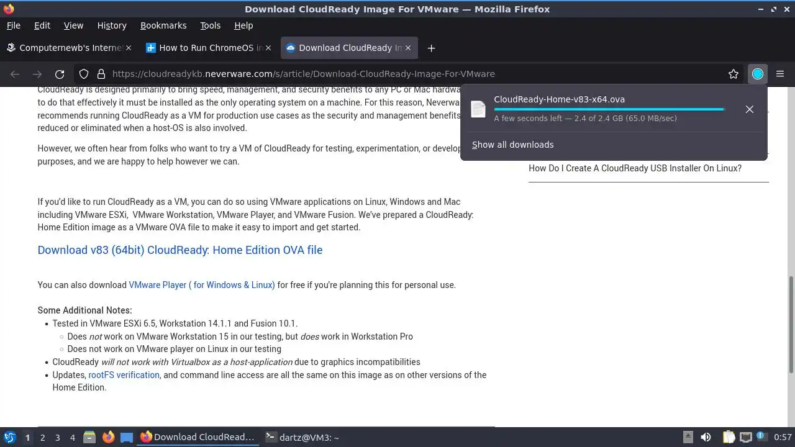Click the 0:57 clock in the tray
795x447 pixels.
(x=783, y=437)
